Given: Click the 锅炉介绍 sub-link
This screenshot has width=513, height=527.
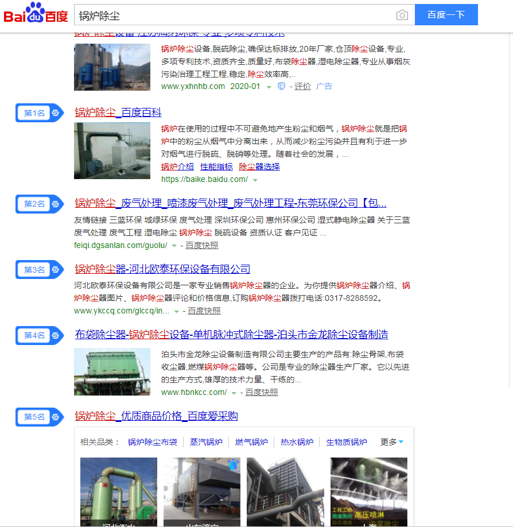Looking at the screenshot, I should click(177, 166).
